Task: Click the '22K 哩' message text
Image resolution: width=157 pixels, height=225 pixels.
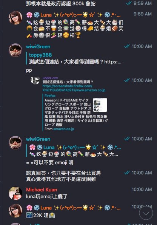Action: 41,216
